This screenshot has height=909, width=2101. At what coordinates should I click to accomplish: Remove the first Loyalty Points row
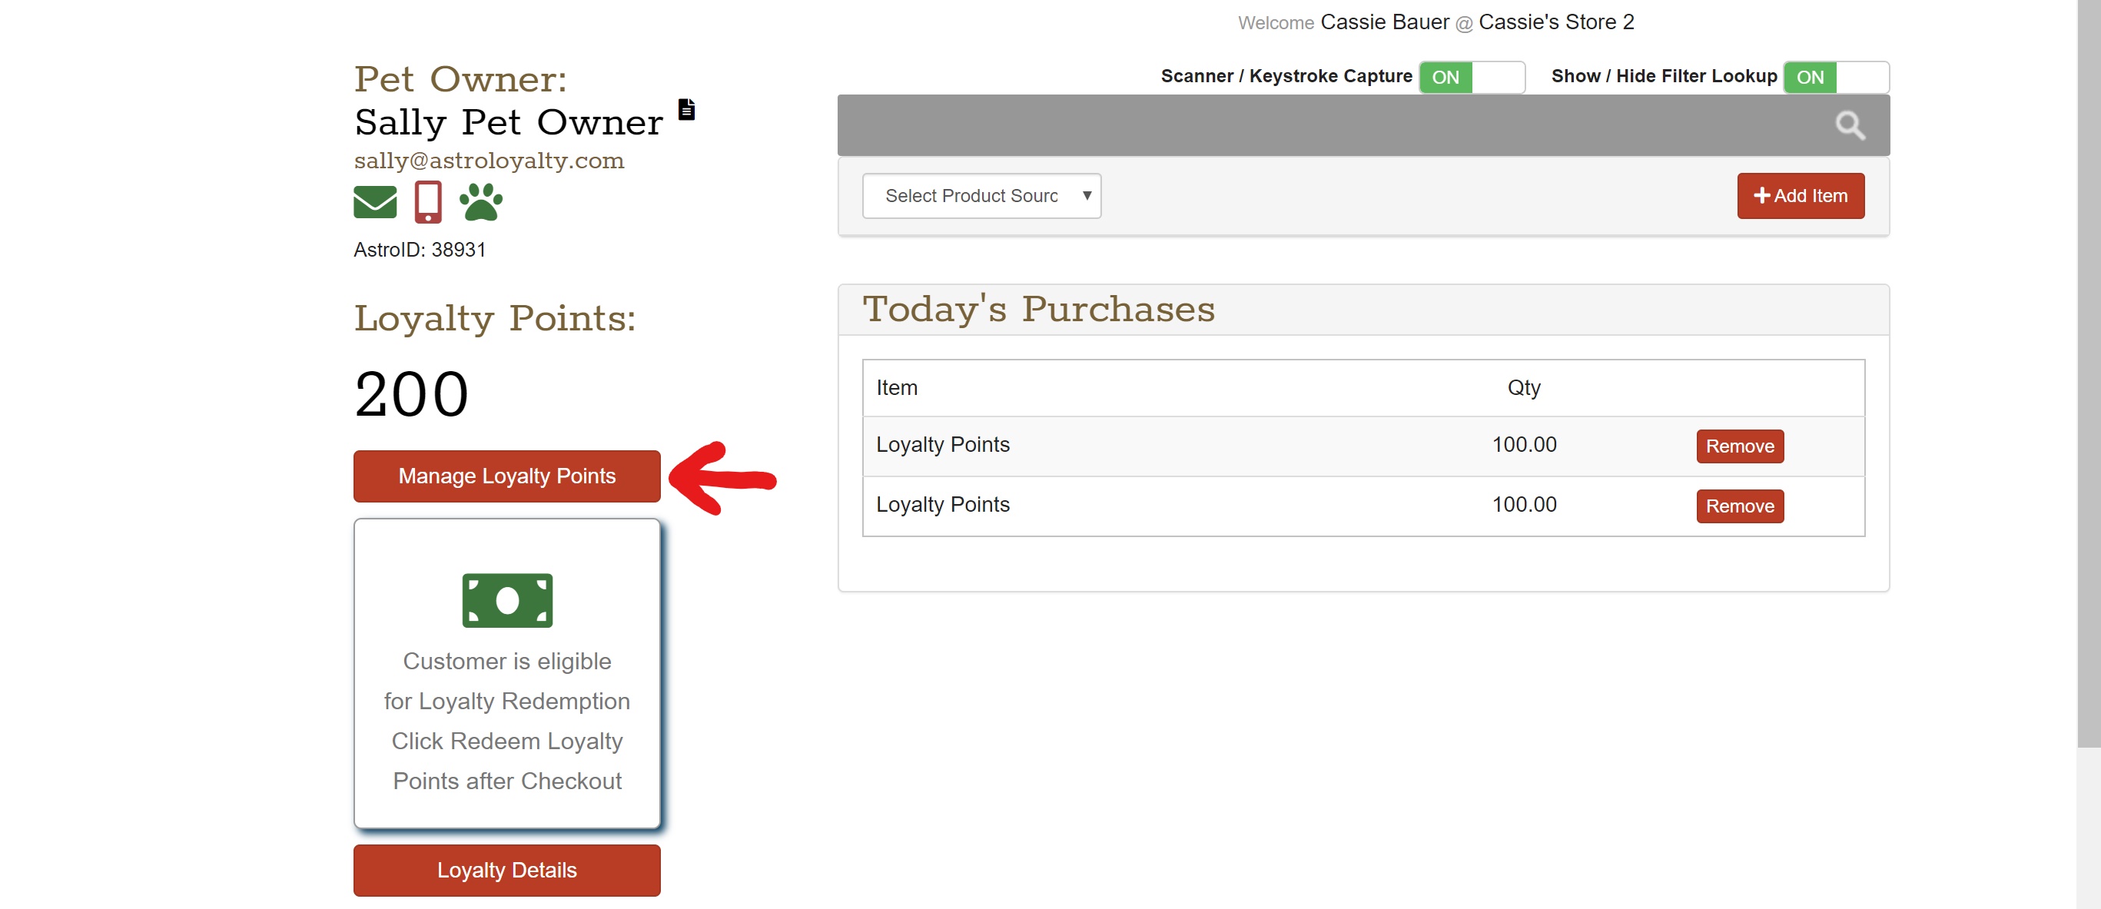click(x=1739, y=446)
